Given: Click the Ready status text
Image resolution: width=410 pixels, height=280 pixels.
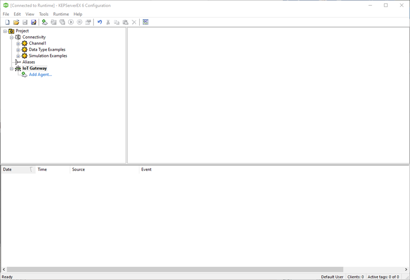Looking at the screenshot, I should point(7,277).
